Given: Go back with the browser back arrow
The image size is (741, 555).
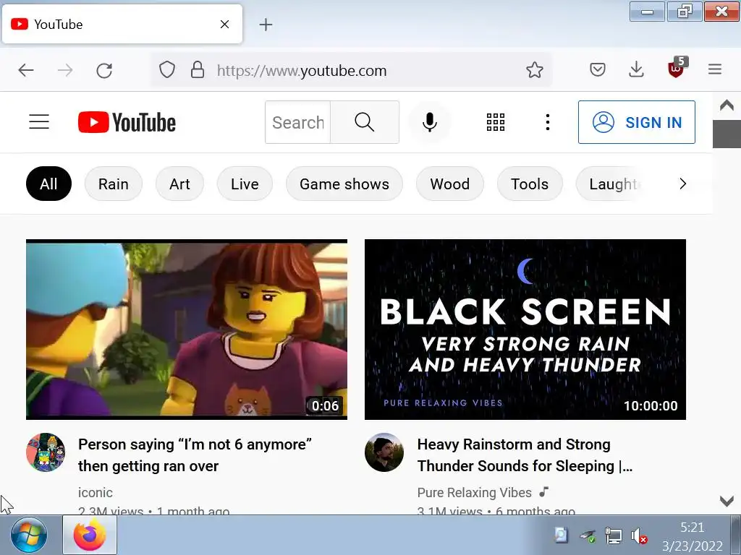Looking at the screenshot, I should [x=26, y=71].
